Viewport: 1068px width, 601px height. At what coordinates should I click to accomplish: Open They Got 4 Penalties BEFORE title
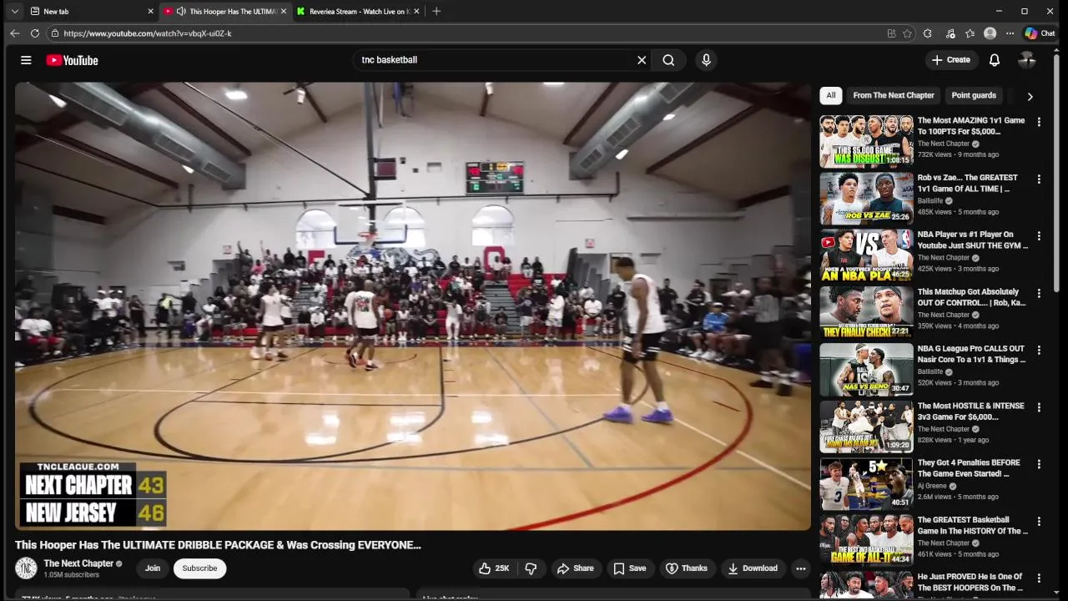pyautogui.click(x=970, y=468)
